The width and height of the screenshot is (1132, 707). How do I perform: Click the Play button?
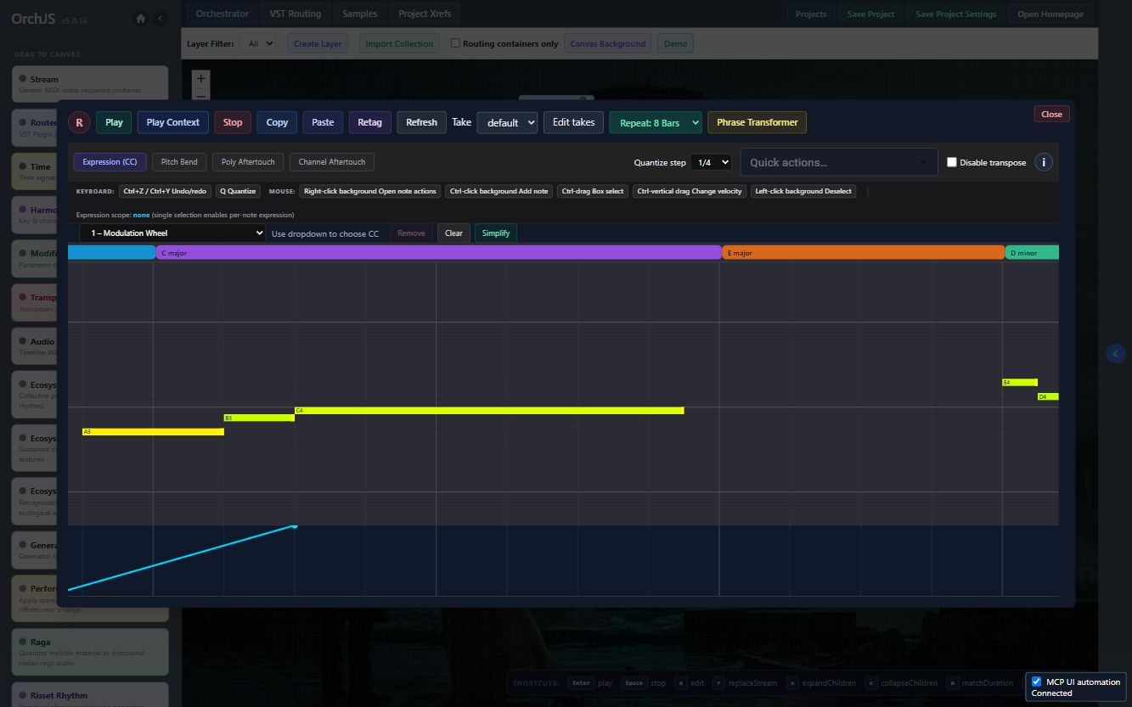tap(114, 122)
